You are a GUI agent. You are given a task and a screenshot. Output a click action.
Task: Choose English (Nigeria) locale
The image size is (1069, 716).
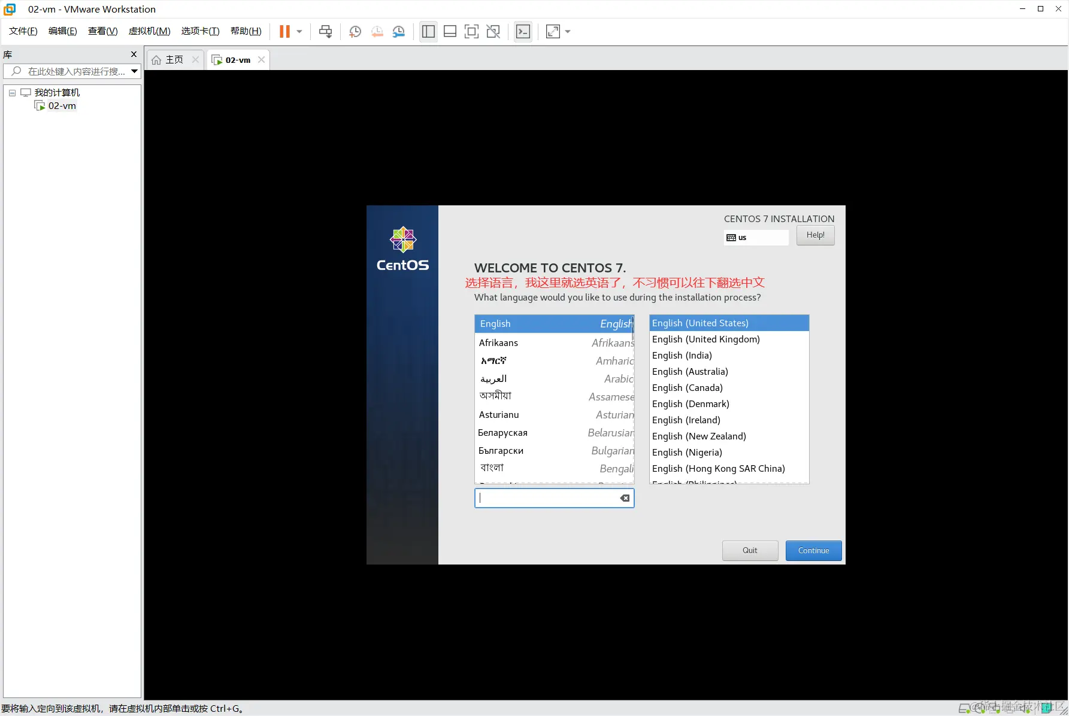point(729,453)
